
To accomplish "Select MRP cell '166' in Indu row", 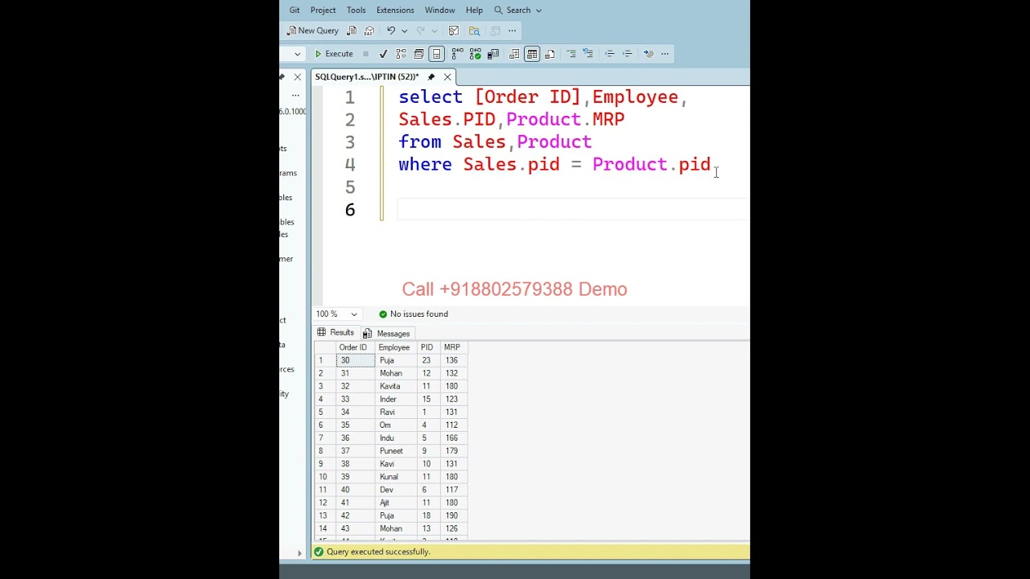I will (453, 438).
